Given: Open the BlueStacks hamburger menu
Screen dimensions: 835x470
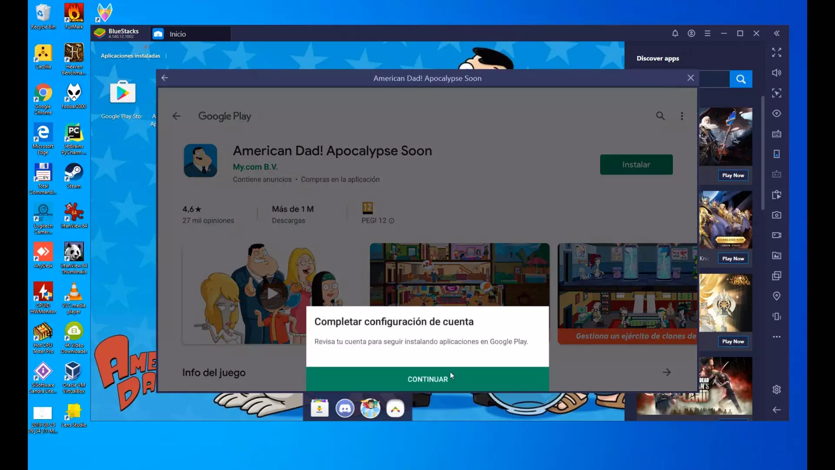Looking at the screenshot, I should (x=708, y=34).
